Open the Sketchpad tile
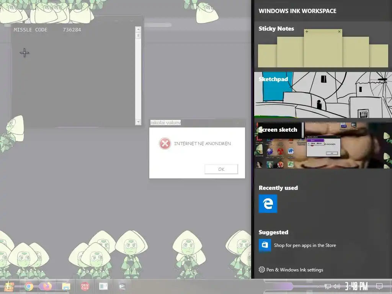This screenshot has height=294, width=392. point(323,95)
